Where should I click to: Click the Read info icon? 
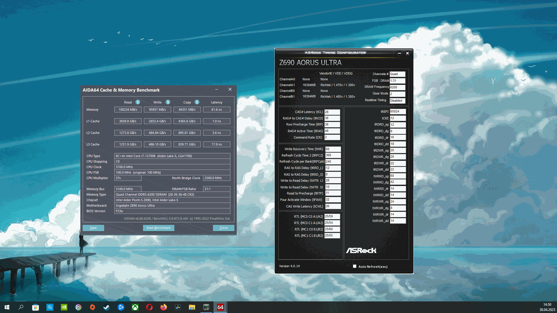click(x=138, y=102)
